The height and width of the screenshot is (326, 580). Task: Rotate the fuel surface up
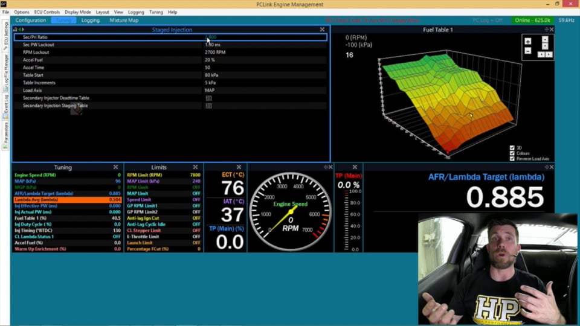545,39
